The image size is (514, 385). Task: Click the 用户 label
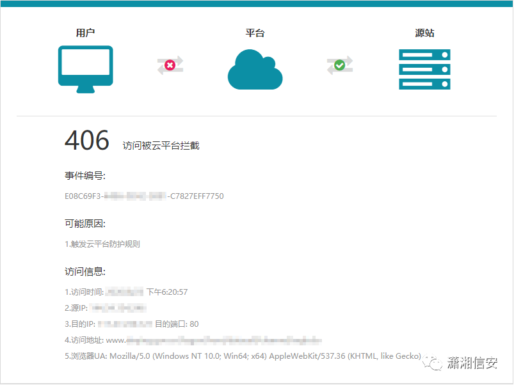point(86,33)
